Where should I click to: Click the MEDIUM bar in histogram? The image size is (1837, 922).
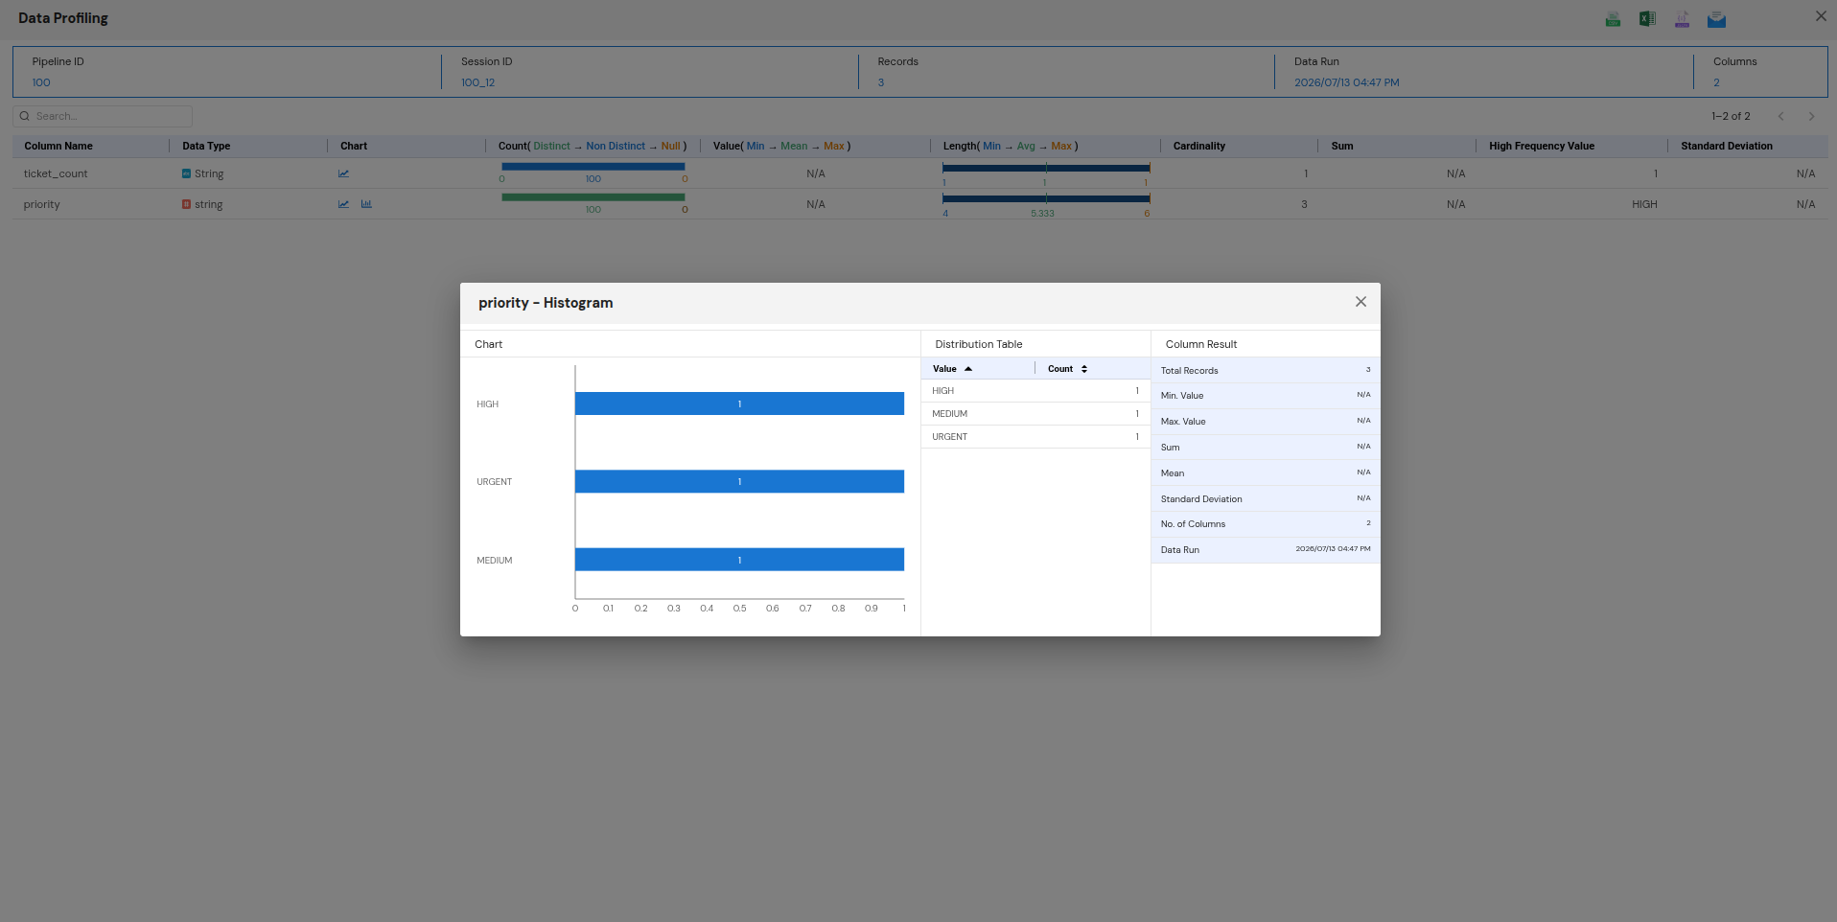click(x=739, y=560)
